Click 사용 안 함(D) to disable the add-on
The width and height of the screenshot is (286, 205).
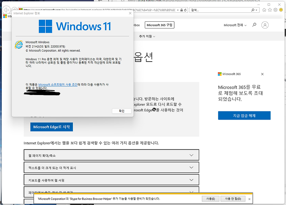click(x=233, y=199)
